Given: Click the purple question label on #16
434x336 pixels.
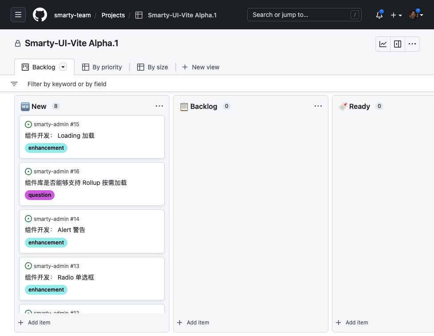Looking at the screenshot, I should [x=39, y=195].
